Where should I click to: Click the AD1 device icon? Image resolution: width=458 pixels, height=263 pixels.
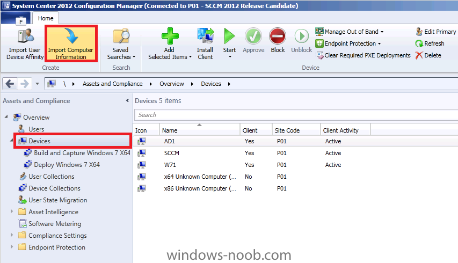pos(142,141)
